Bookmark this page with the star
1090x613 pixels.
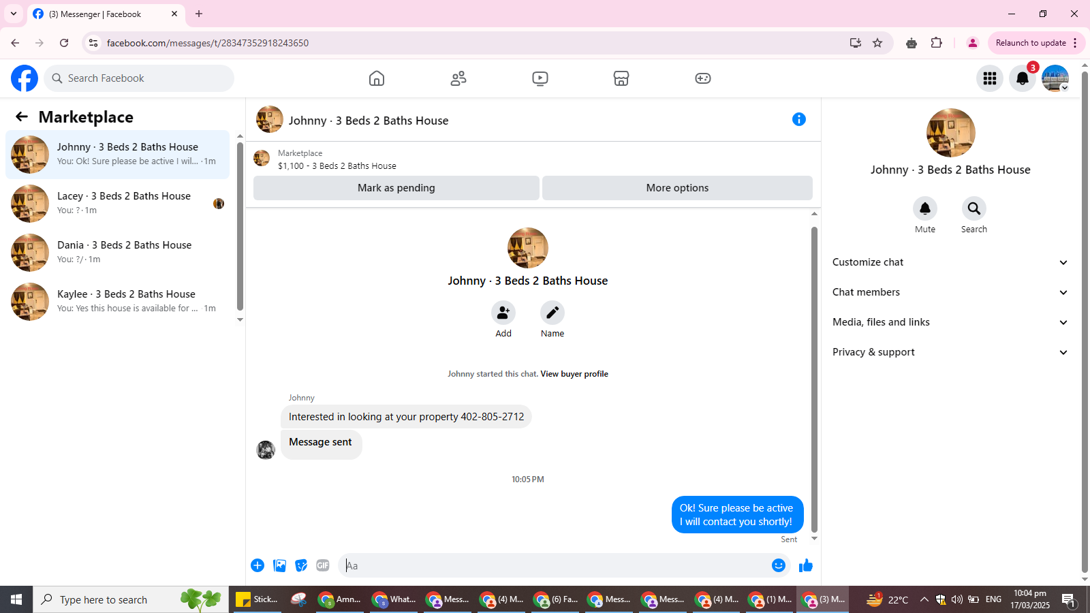(877, 43)
